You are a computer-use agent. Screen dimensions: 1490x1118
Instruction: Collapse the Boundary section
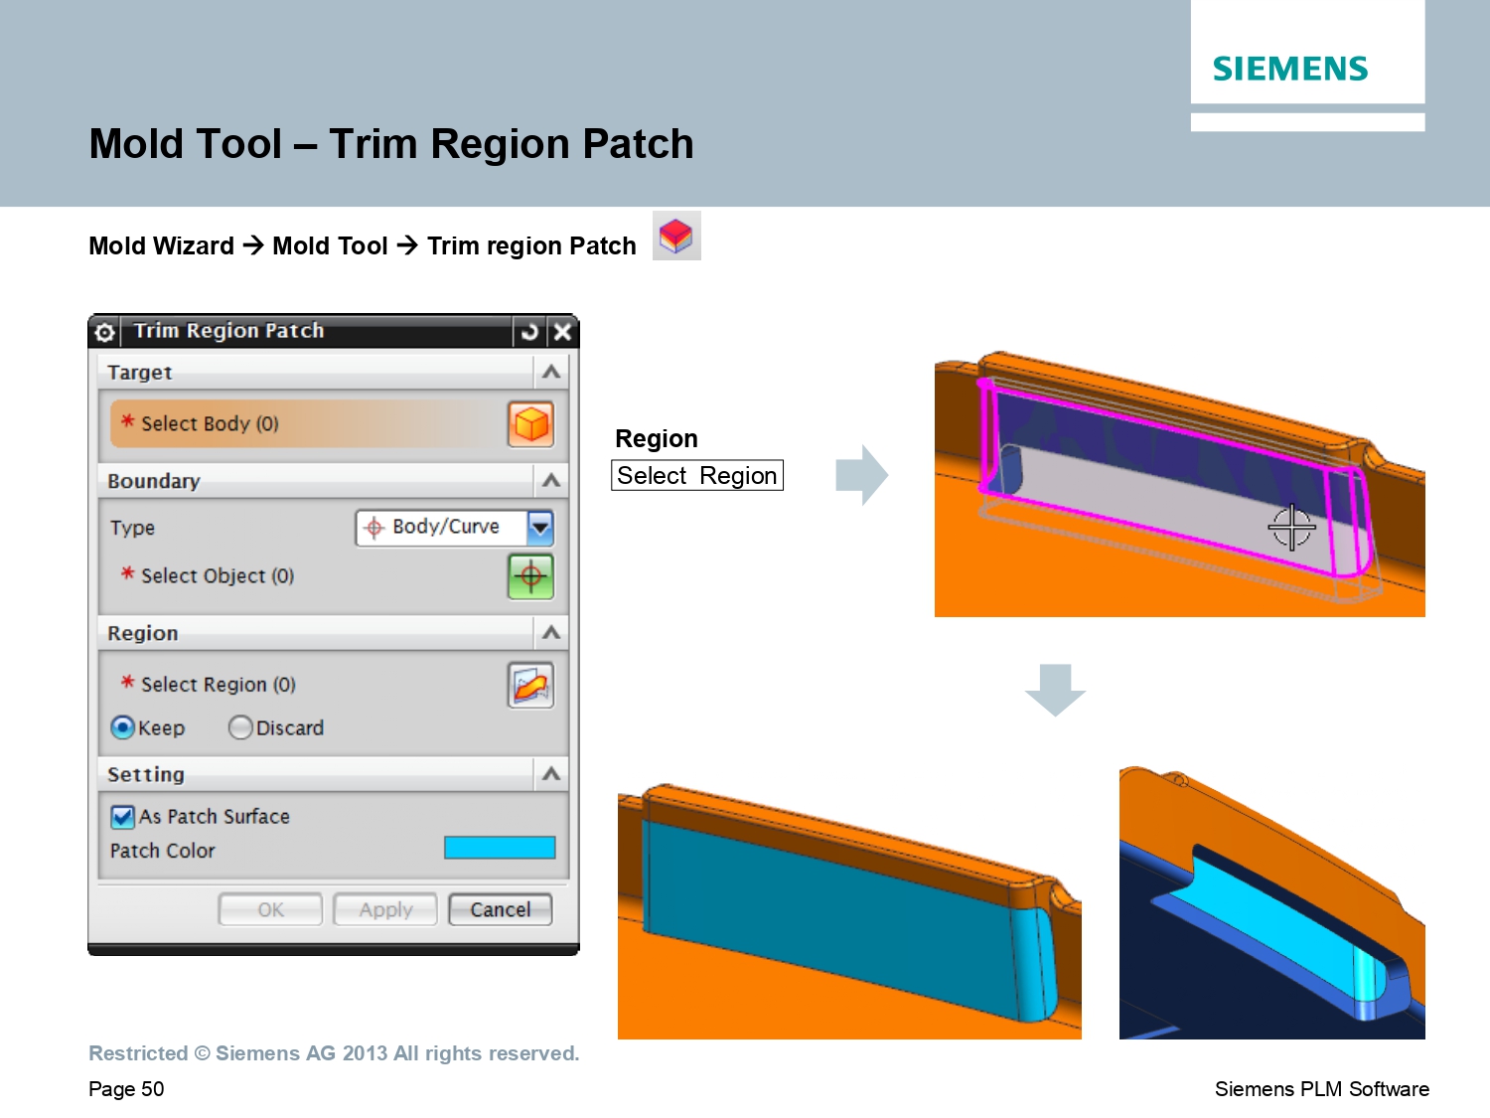551,481
